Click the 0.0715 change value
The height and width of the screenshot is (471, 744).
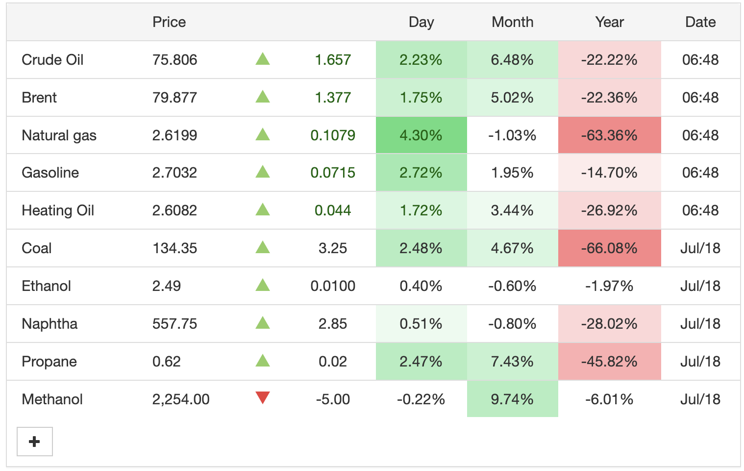click(x=333, y=173)
